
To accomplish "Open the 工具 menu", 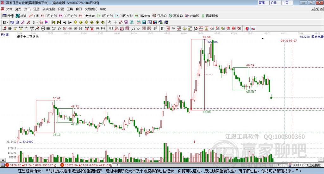I will click(70, 9).
